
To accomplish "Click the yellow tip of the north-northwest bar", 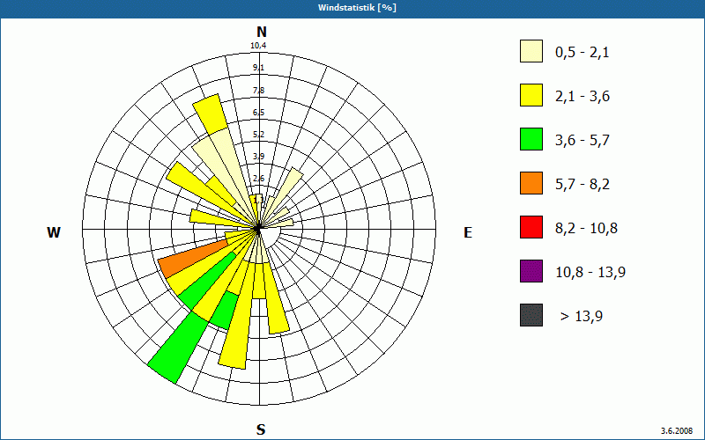I will pos(211,114).
